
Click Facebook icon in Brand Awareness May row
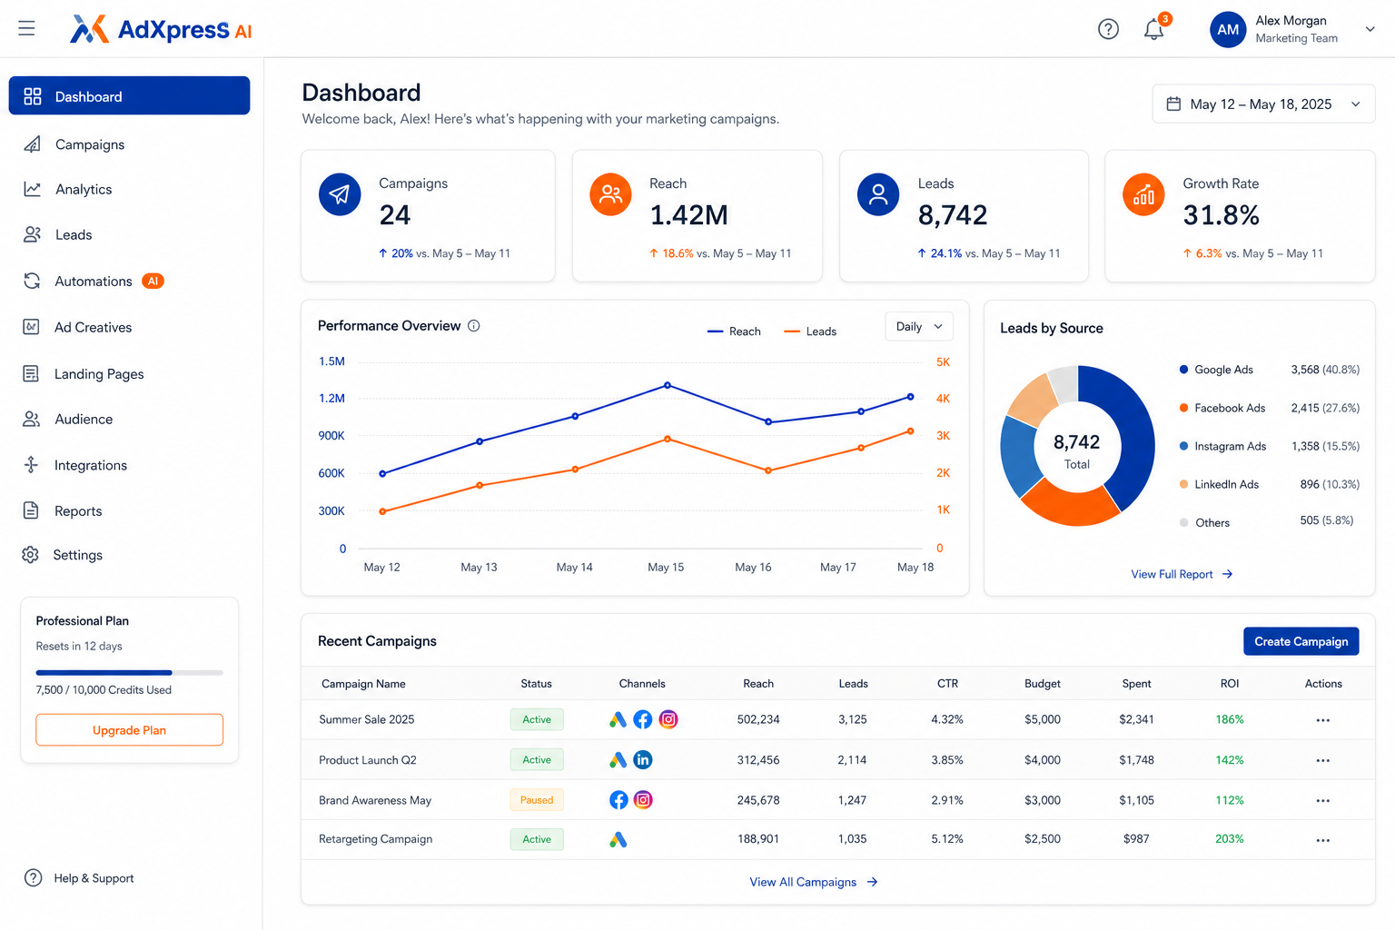[x=618, y=800]
